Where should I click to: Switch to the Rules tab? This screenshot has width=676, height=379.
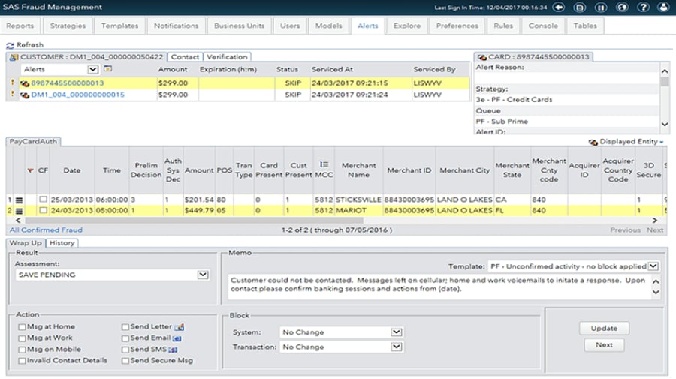[x=503, y=26]
